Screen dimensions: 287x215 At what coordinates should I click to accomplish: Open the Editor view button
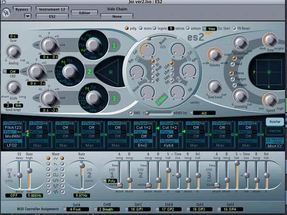pyautogui.click(x=84, y=13)
